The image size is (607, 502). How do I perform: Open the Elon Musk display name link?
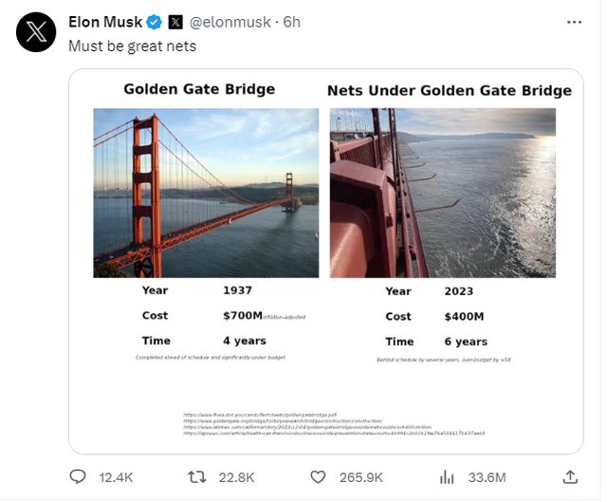coord(105,21)
